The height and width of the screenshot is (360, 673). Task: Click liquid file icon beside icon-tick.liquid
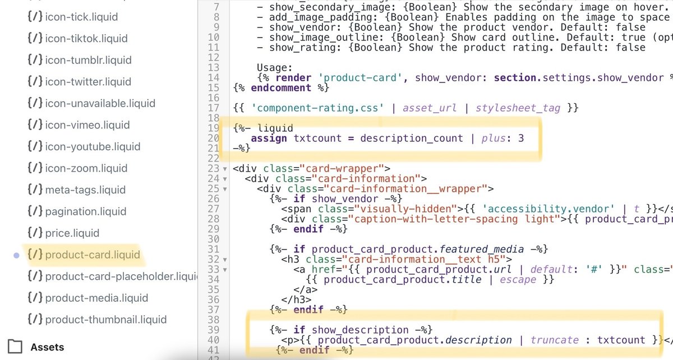tap(34, 17)
